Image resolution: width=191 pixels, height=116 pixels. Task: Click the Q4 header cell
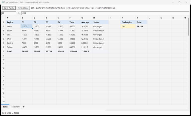(62, 22)
